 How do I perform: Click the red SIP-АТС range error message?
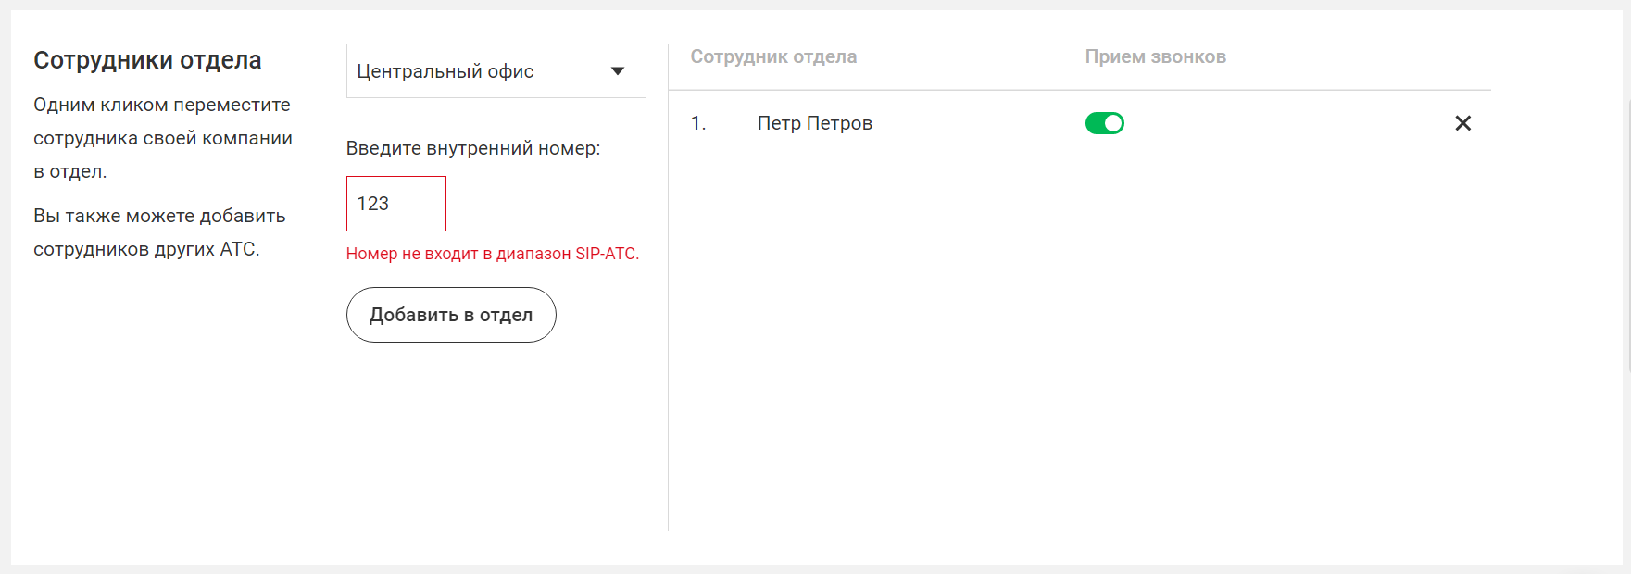click(x=493, y=254)
